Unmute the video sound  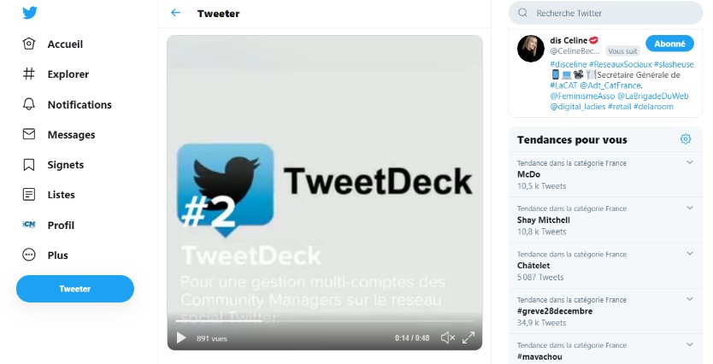point(447,338)
